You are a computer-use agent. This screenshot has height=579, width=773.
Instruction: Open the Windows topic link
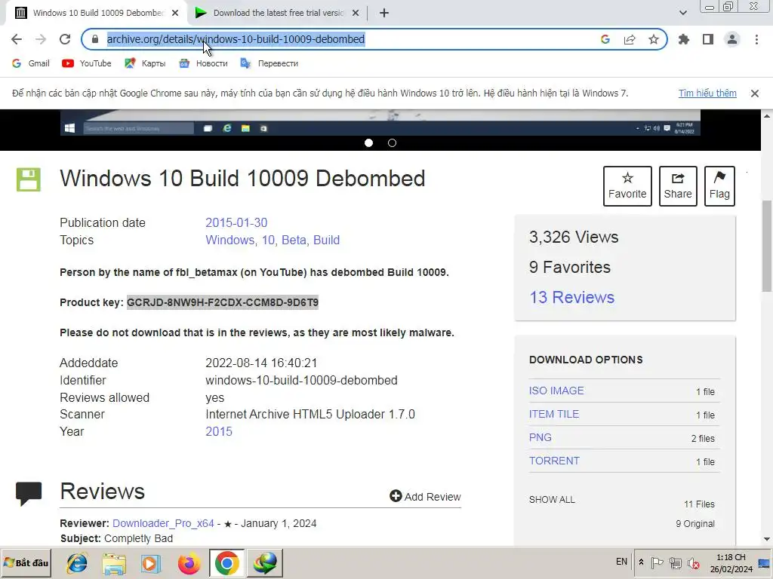(x=229, y=240)
